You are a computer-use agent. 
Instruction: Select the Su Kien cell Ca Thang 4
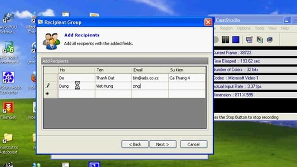pyautogui.click(x=187, y=78)
